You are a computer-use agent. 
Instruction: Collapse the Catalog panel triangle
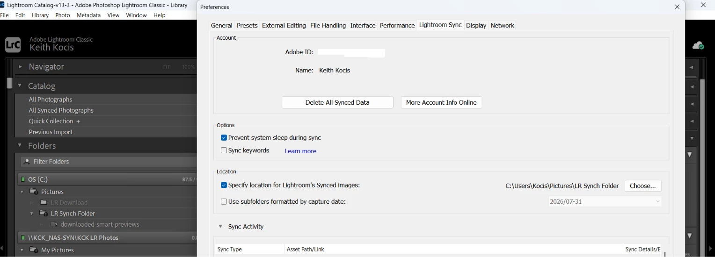20,86
